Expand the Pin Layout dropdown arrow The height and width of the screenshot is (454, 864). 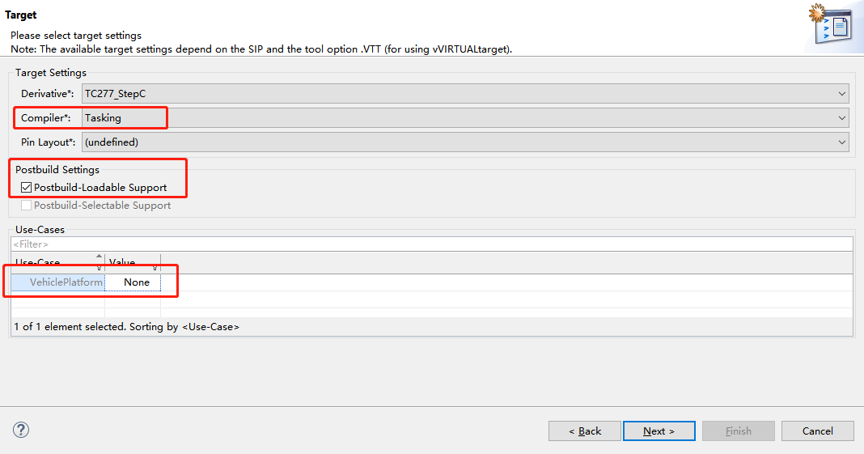(x=841, y=142)
